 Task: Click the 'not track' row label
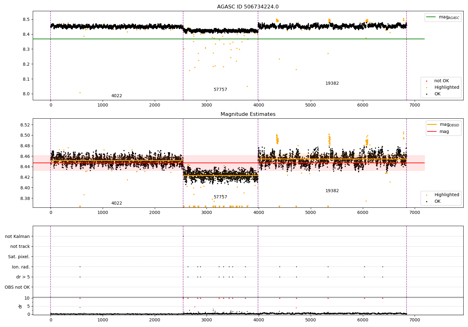pyautogui.click(x=20, y=247)
